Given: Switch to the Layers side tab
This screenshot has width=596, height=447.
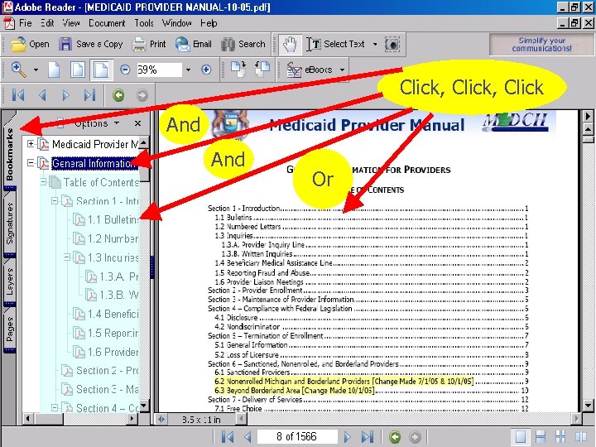Looking at the screenshot, I should (x=9, y=281).
